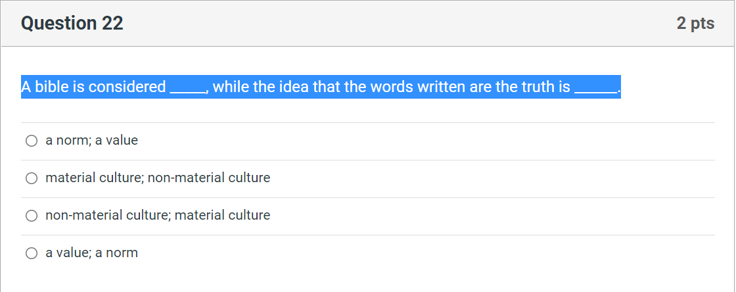Mark the 'a value; a norm' radio button

coord(31,253)
